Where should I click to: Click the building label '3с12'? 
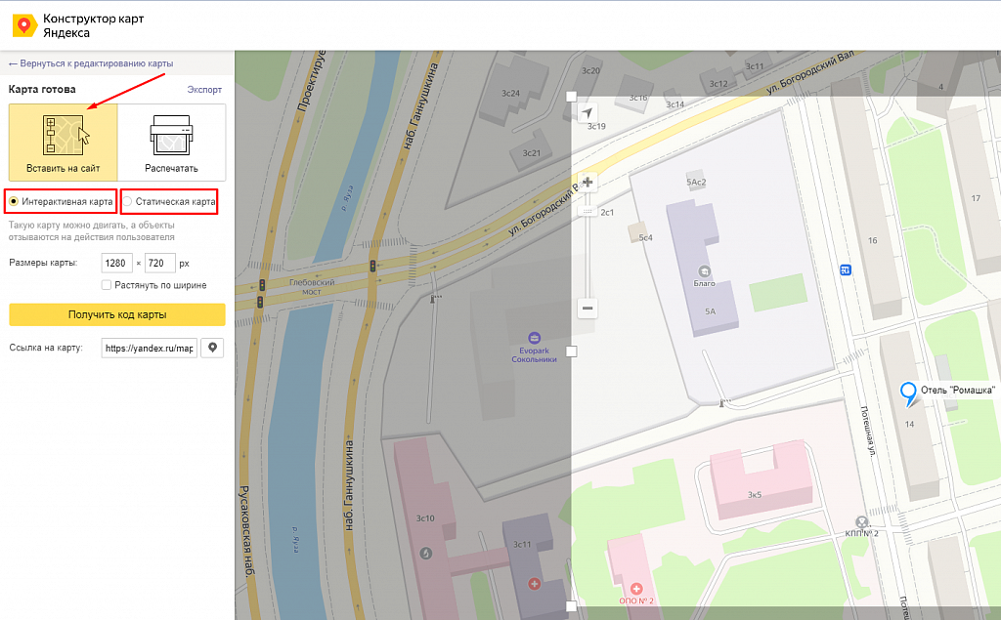(x=718, y=84)
